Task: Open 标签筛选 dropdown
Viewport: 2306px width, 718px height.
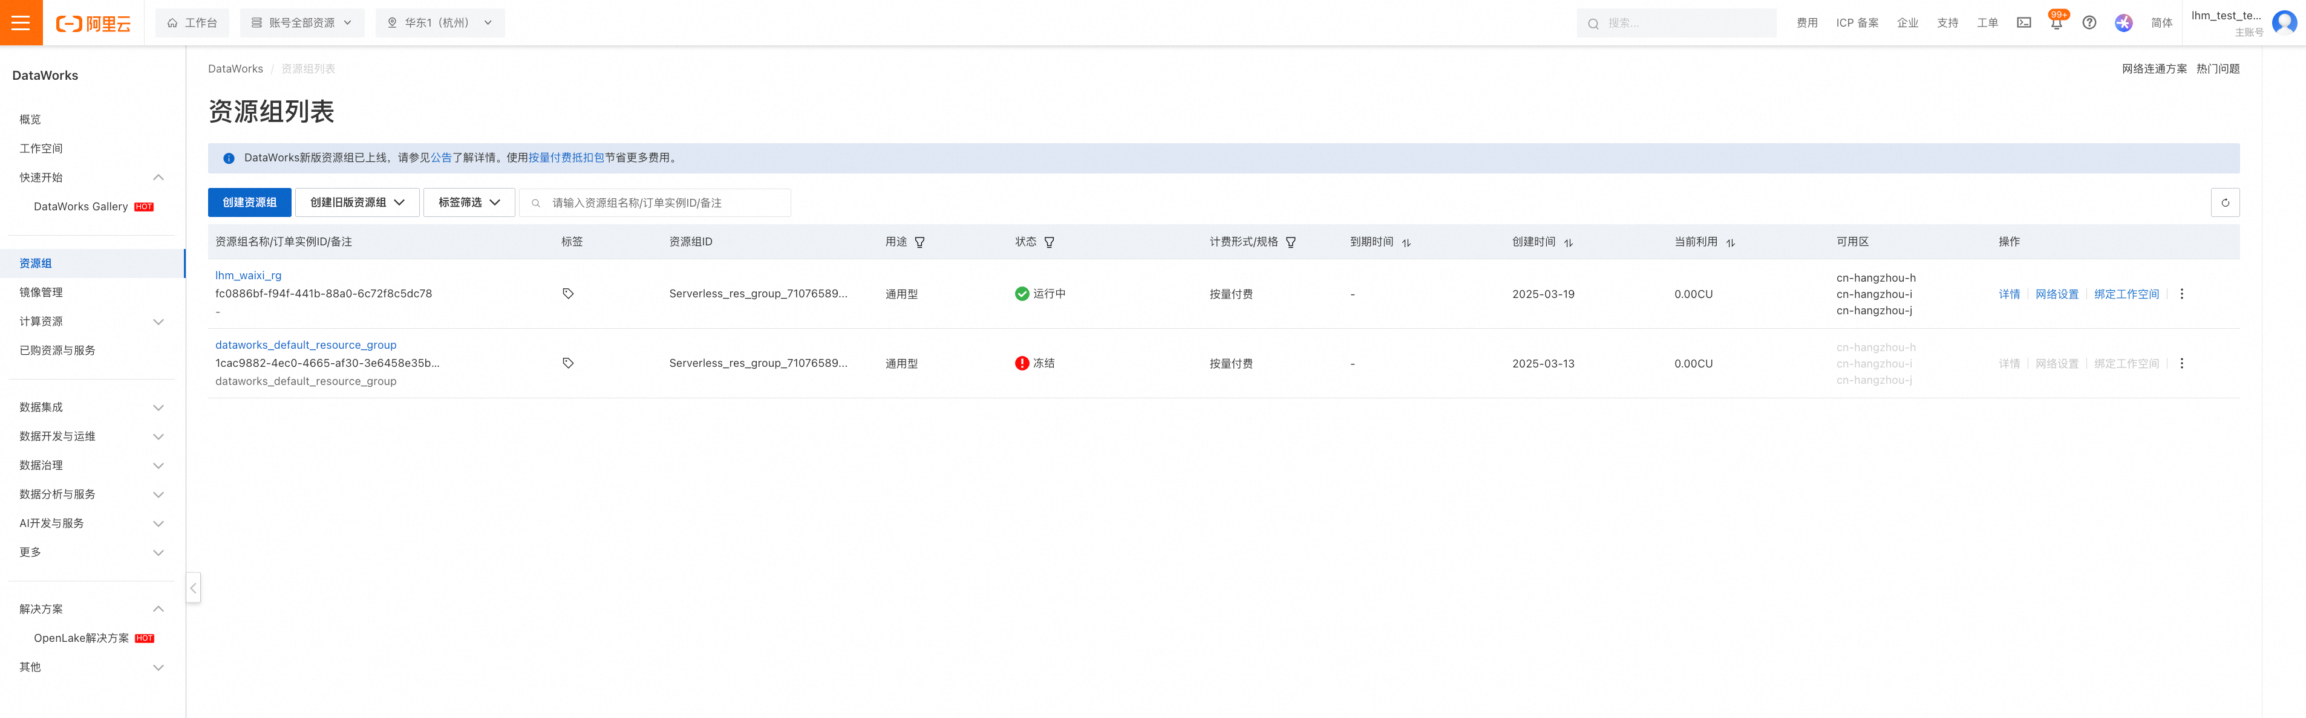Action: 469,203
